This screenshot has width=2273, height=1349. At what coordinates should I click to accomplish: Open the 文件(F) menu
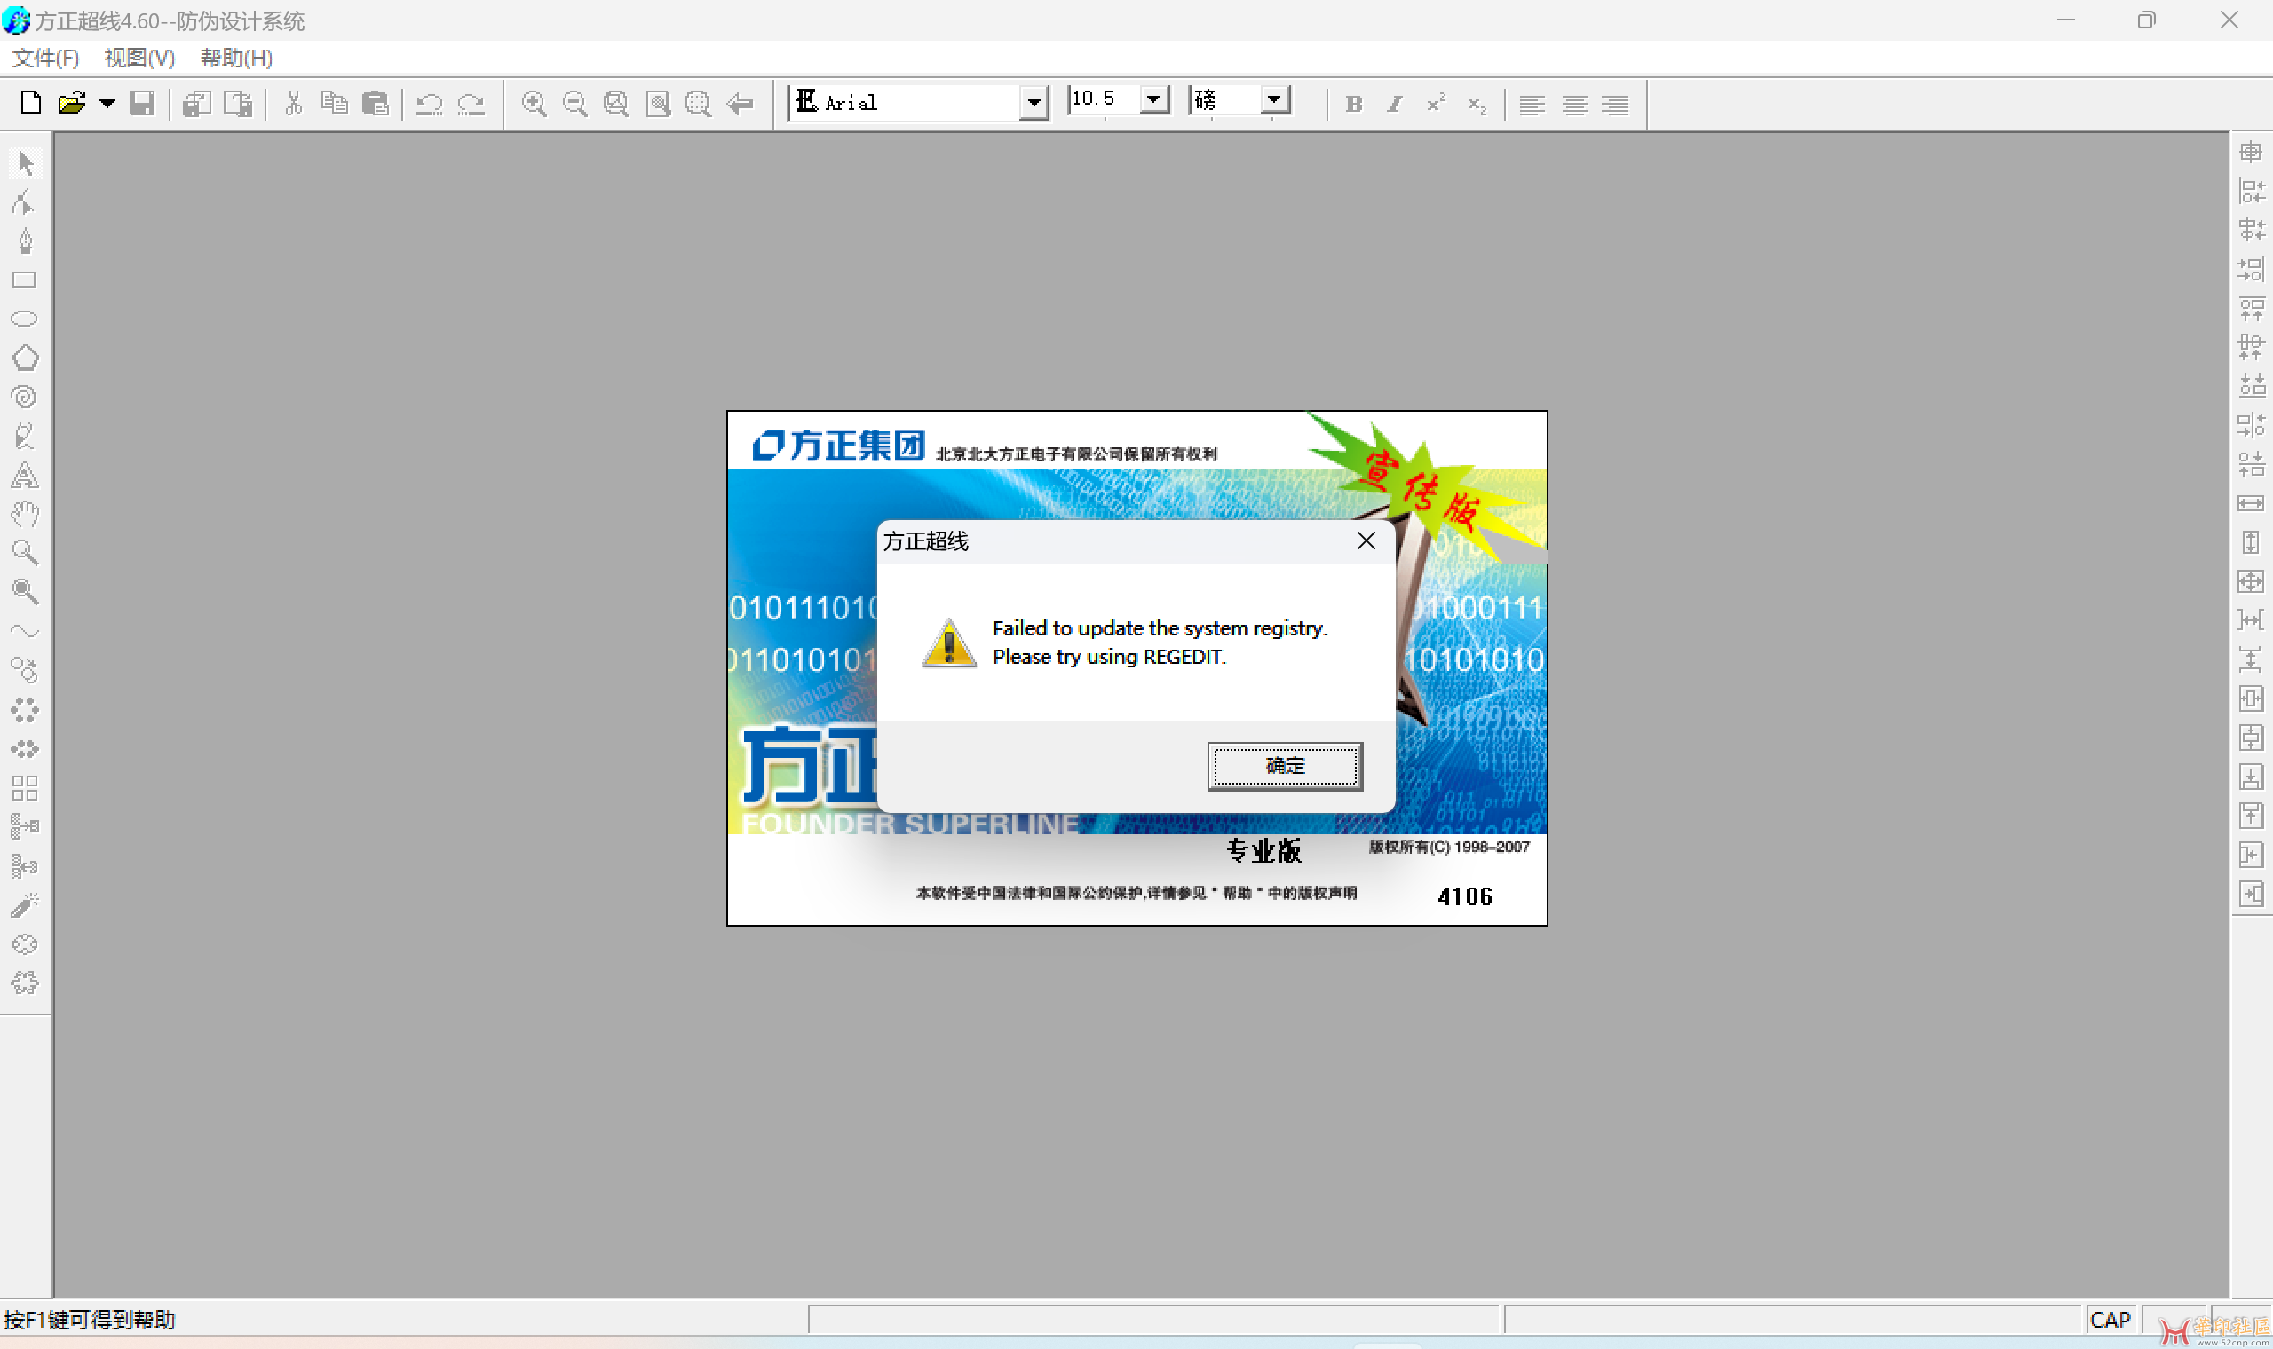pos(45,59)
